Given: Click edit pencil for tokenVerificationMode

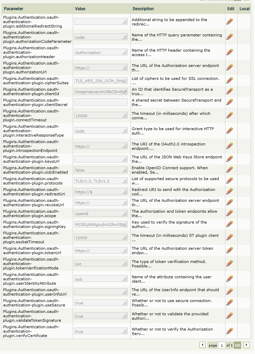Looking at the screenshot, I should 230,263.
